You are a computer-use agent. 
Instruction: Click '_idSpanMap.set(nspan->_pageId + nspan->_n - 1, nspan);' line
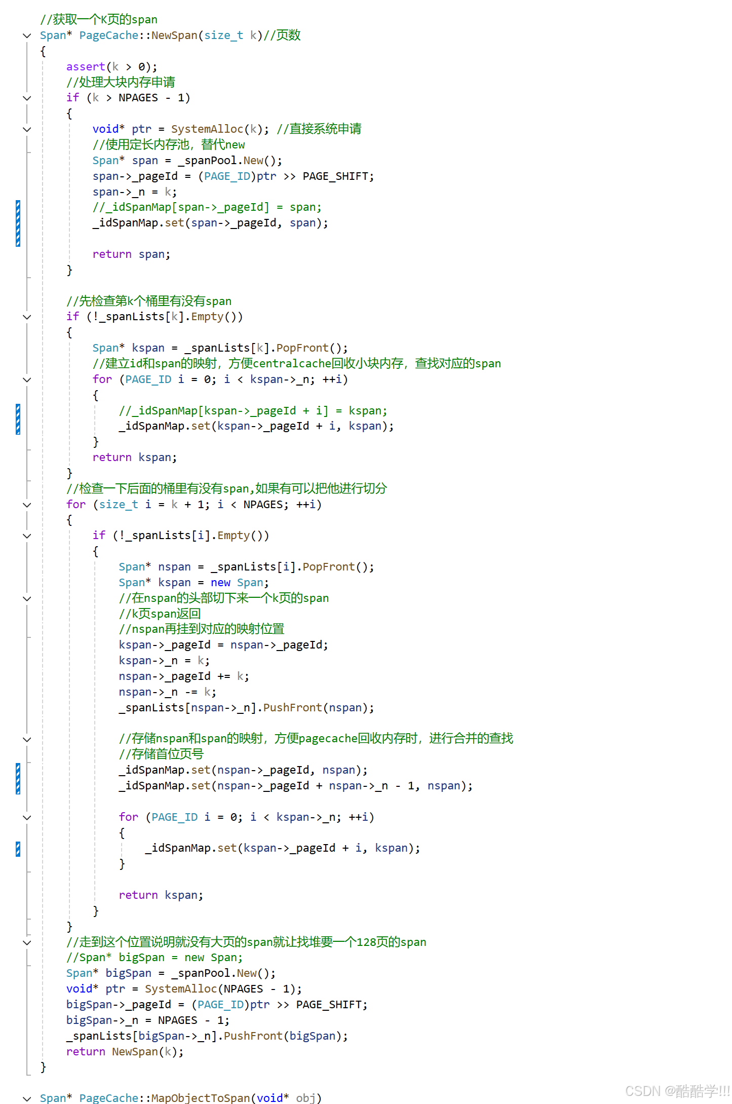point(296,786)
